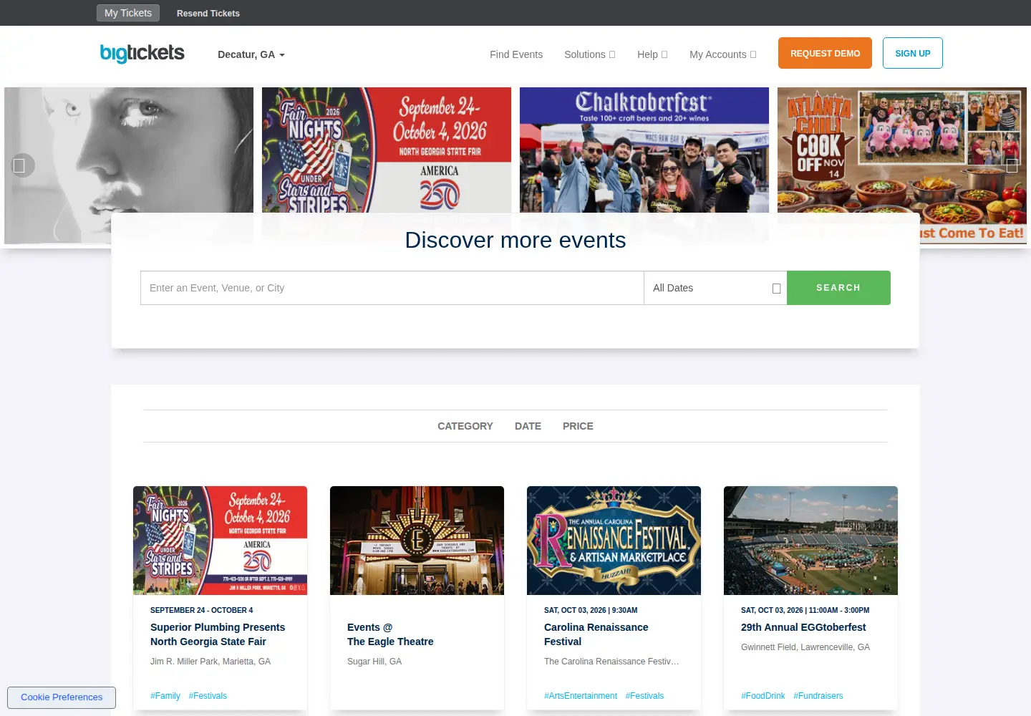Image resolution: width=1031 pixels, height=716 pixels.
Task: Click the #FoodDrink tag
Action: tap(763, 696)
